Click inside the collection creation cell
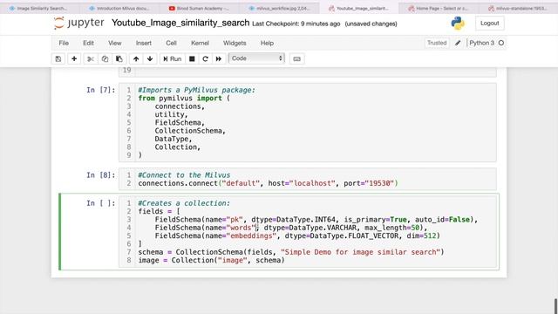This screenshot has width=558, height=314. pos(308,232)
